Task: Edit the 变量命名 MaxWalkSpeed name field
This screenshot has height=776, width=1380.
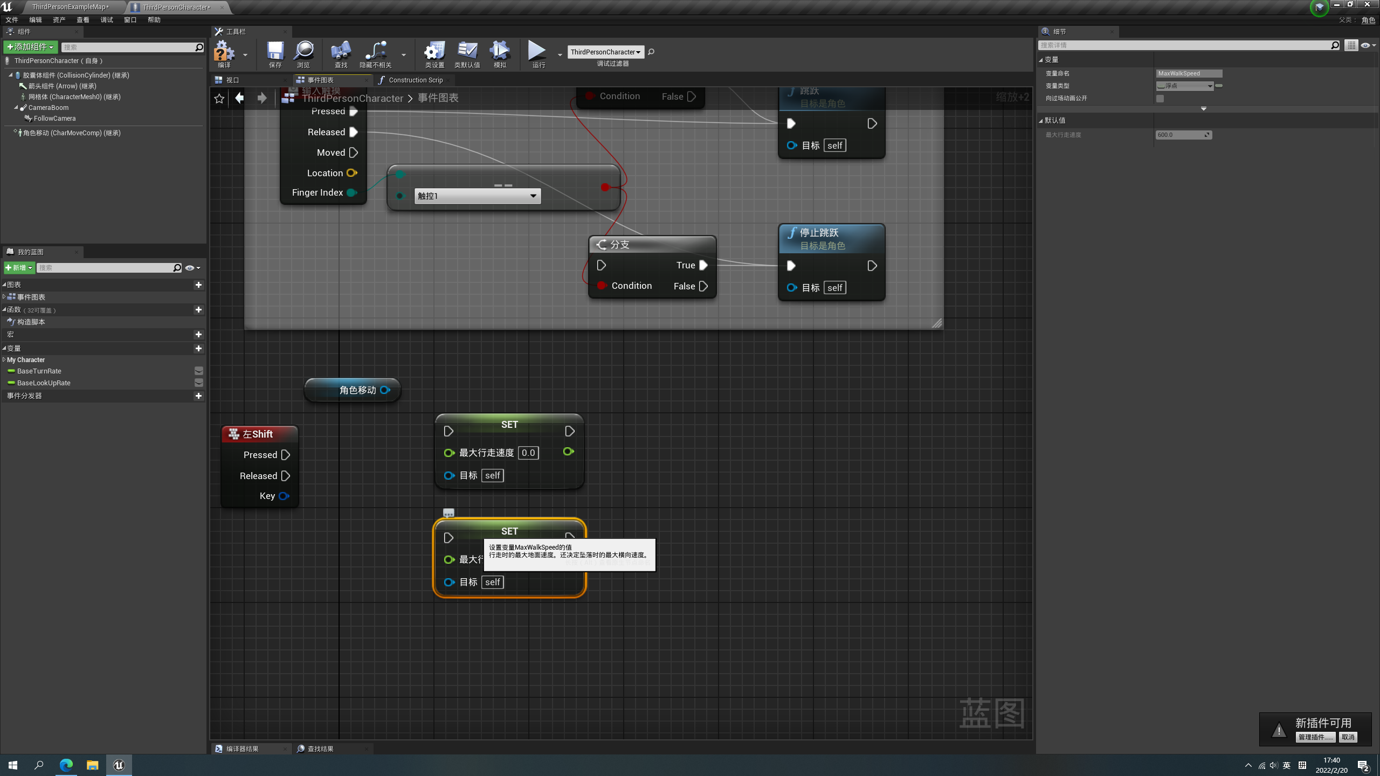Action: [1189, 73]
